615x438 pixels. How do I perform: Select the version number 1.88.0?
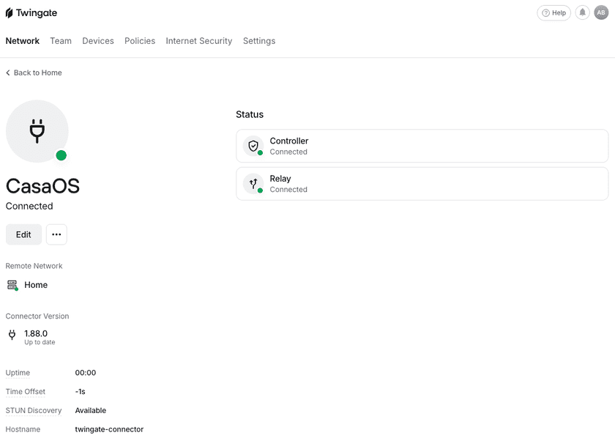click(36, 333)
